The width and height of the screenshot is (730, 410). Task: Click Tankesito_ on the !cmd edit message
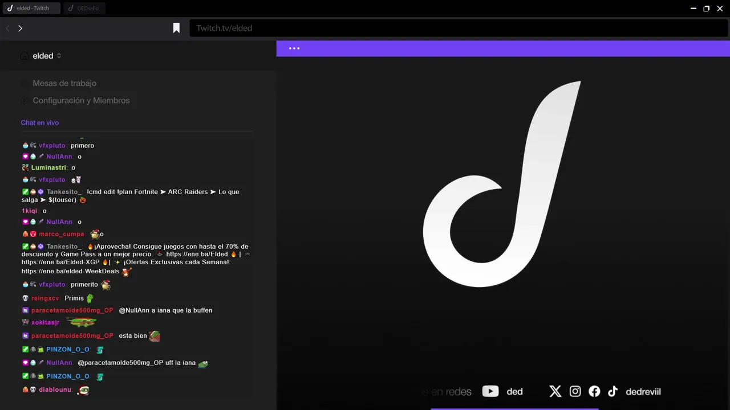click(64, 192)
